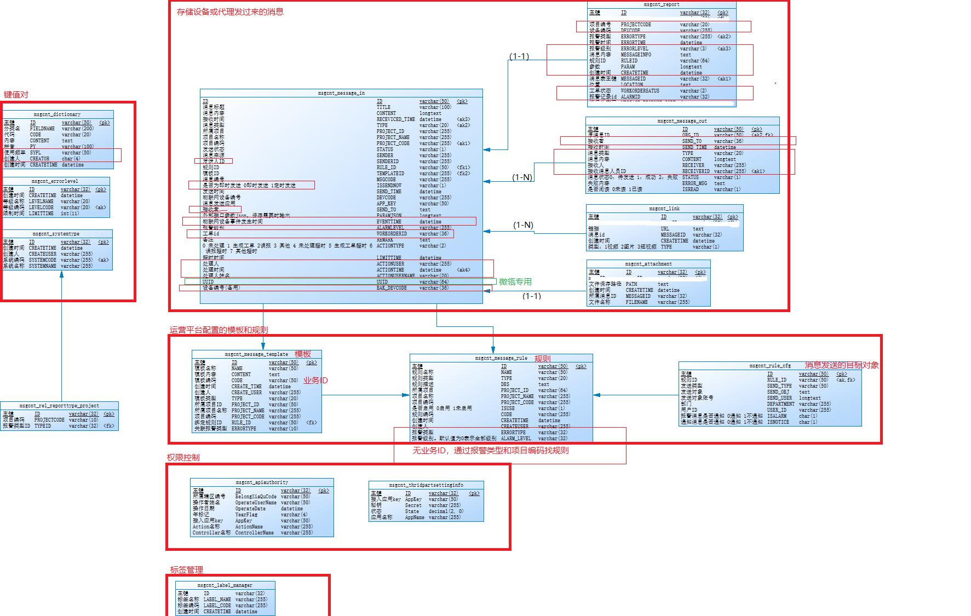Click the SEND_OBJ column in msgcnt_rule_cfg

778,392
